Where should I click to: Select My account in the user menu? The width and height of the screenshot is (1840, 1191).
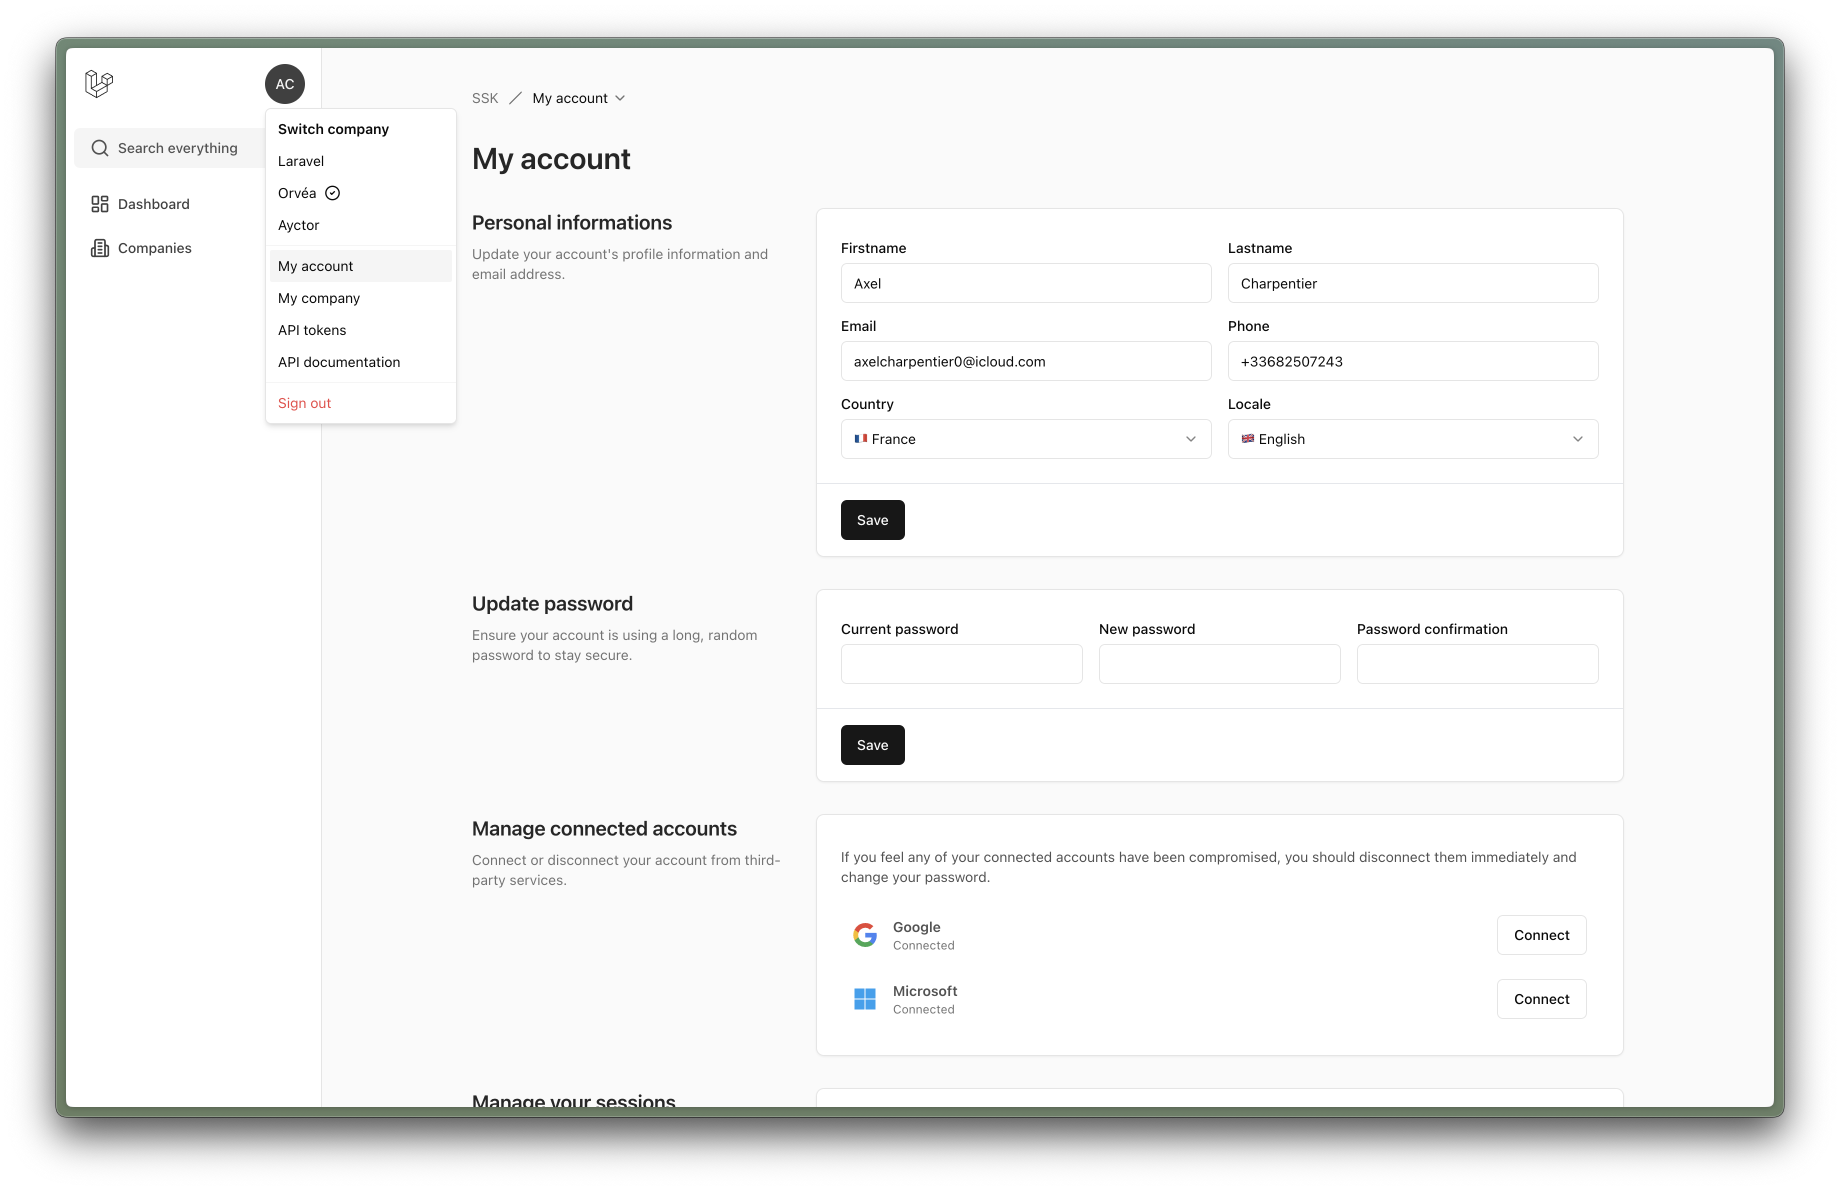tap(360, 266)
